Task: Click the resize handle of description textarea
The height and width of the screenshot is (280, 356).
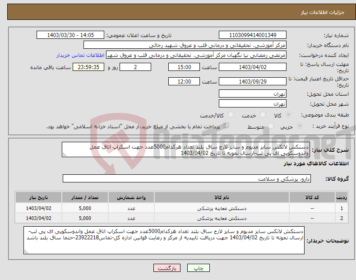Action: tap(65, 155)
